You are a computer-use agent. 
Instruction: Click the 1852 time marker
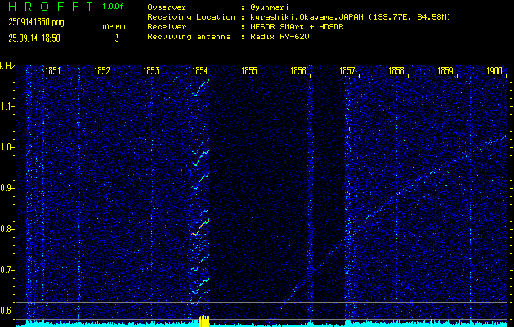coord(101,70)
